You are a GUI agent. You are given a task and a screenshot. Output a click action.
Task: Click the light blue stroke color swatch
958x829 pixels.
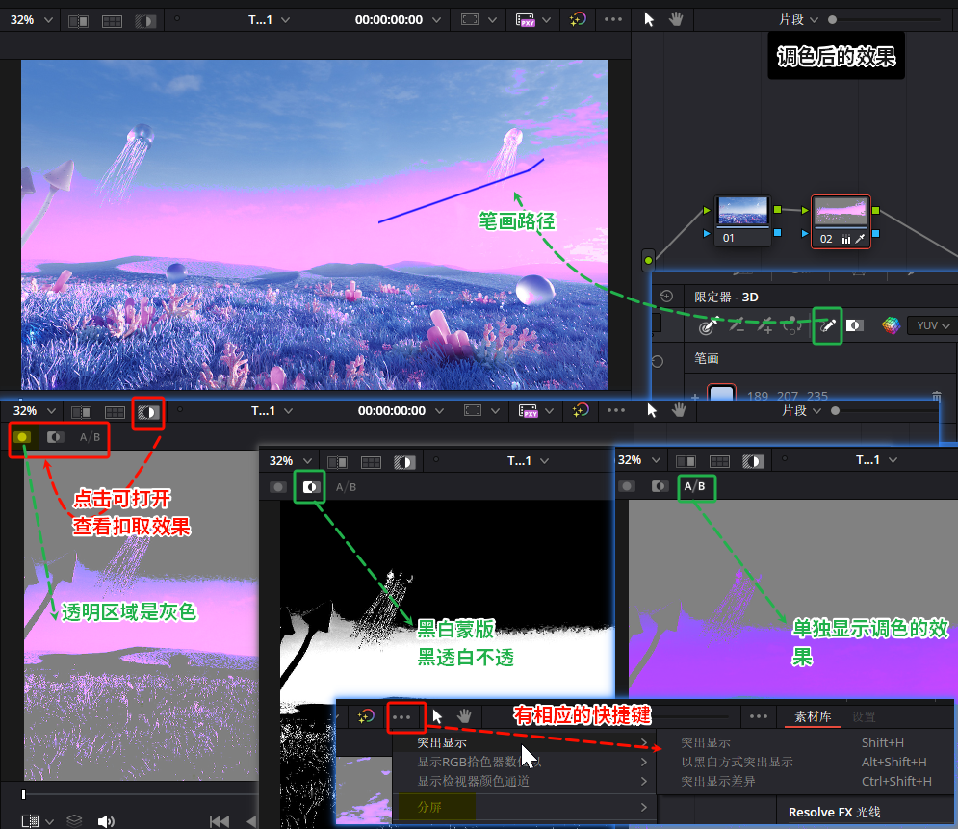click(721, 393)
